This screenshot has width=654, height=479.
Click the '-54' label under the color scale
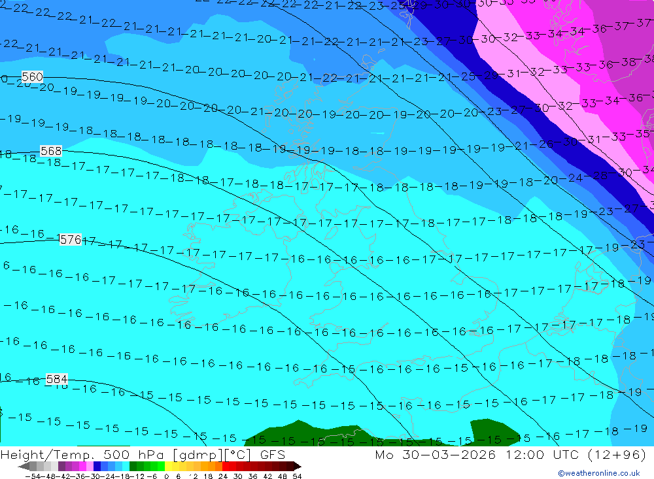[33, 476]
